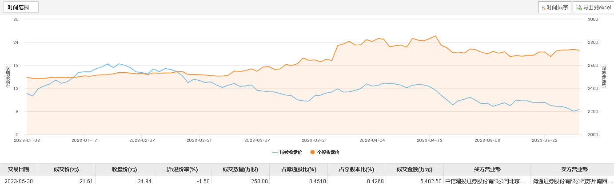Click the orange 个股收盘价 legend dot
The width and height of the screenshot is (614, 184).
pos(312,152)
